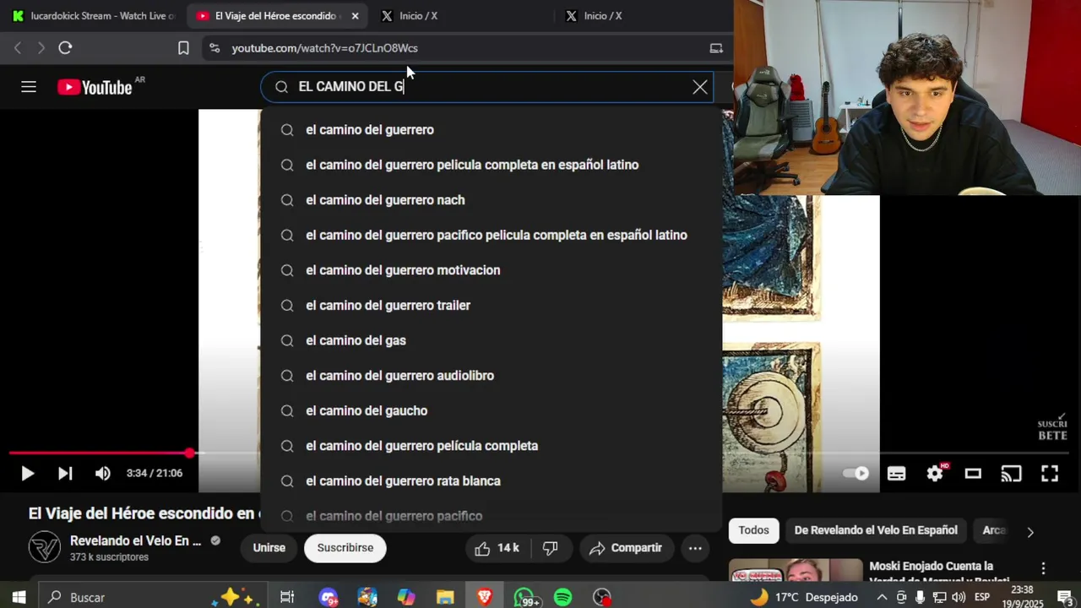Screen dimensions: 1081x608
Task: Go to the YouTube home logo
Action: click(x=95, y=87)
